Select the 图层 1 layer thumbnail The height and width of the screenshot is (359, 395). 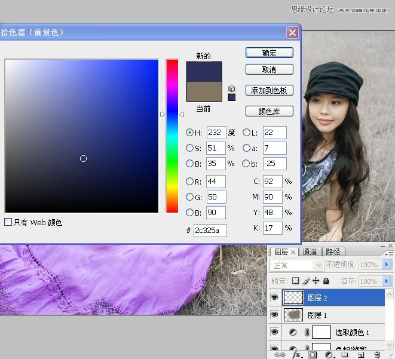(293, 315)
